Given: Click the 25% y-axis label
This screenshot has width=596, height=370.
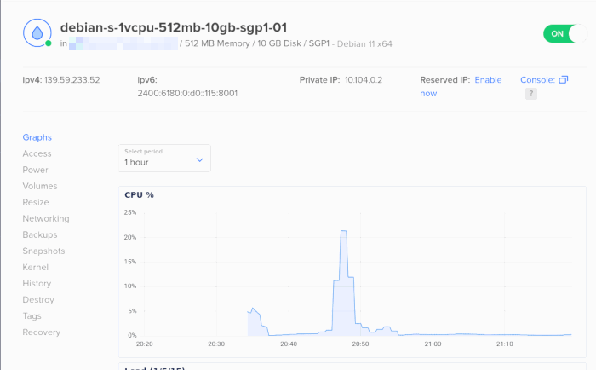Looking at the screenshot, I should click(130, 213).
